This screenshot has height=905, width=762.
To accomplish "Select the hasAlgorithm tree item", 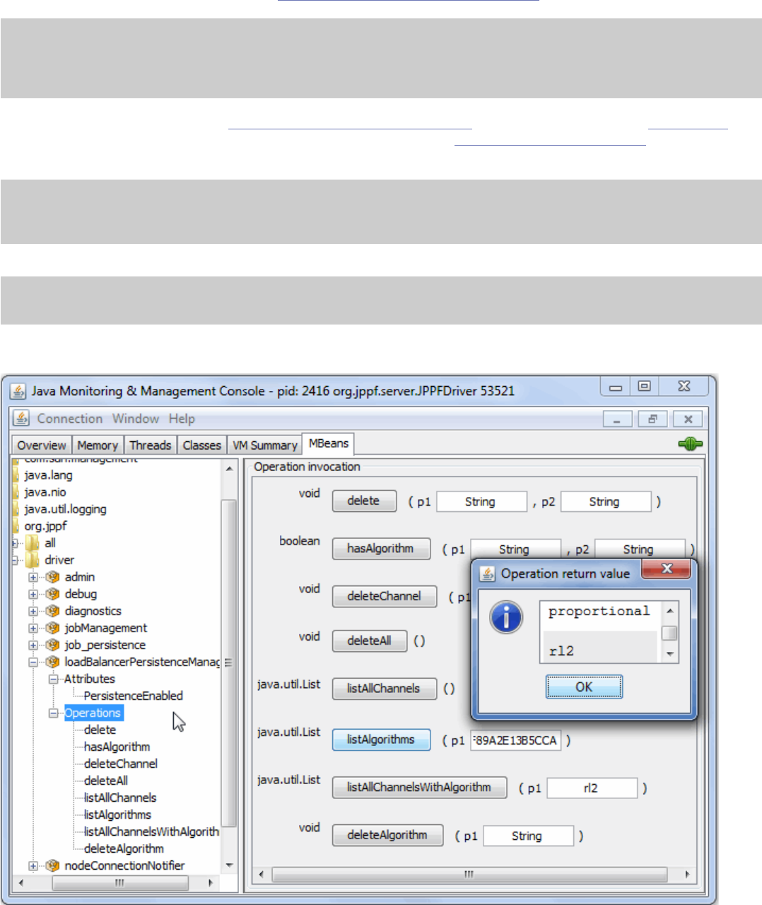I will pos(117,747).
